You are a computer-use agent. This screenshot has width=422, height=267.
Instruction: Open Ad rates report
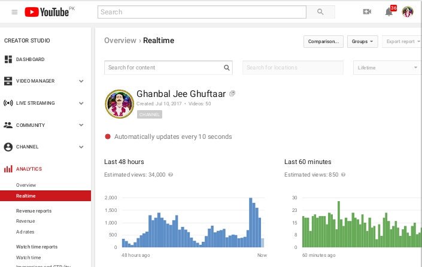(25, 232)
